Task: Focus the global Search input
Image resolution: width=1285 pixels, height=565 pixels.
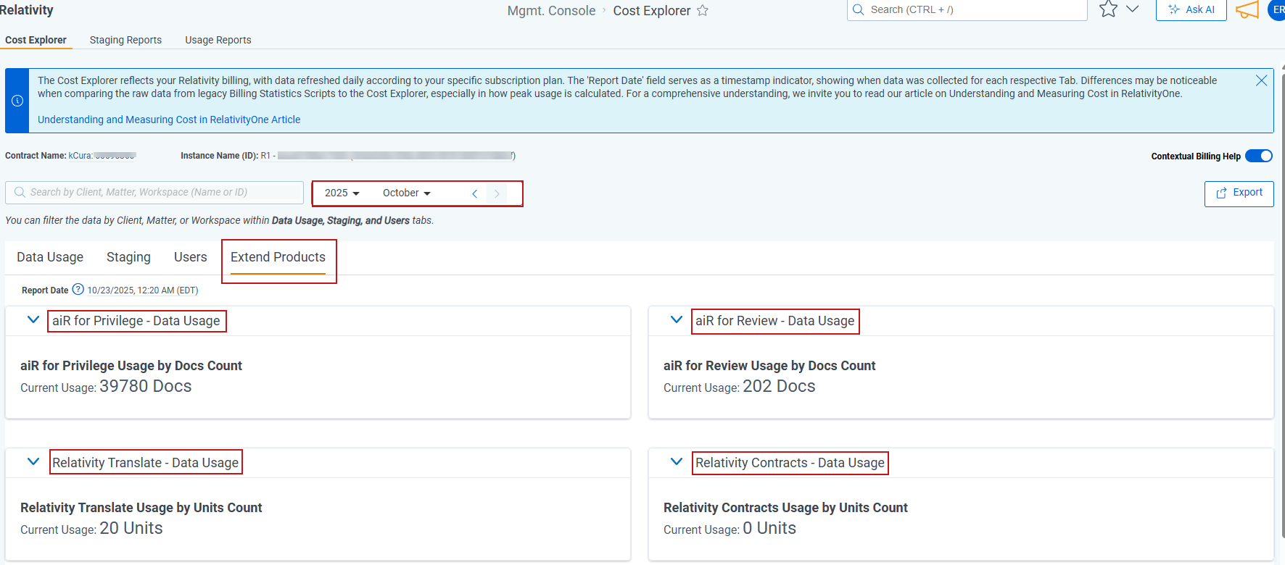Action: pos(967,9)
